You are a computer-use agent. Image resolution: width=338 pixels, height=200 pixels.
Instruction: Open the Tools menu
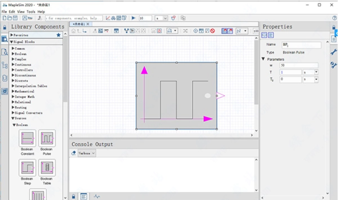pyautogui.click(x=31, y=12)
